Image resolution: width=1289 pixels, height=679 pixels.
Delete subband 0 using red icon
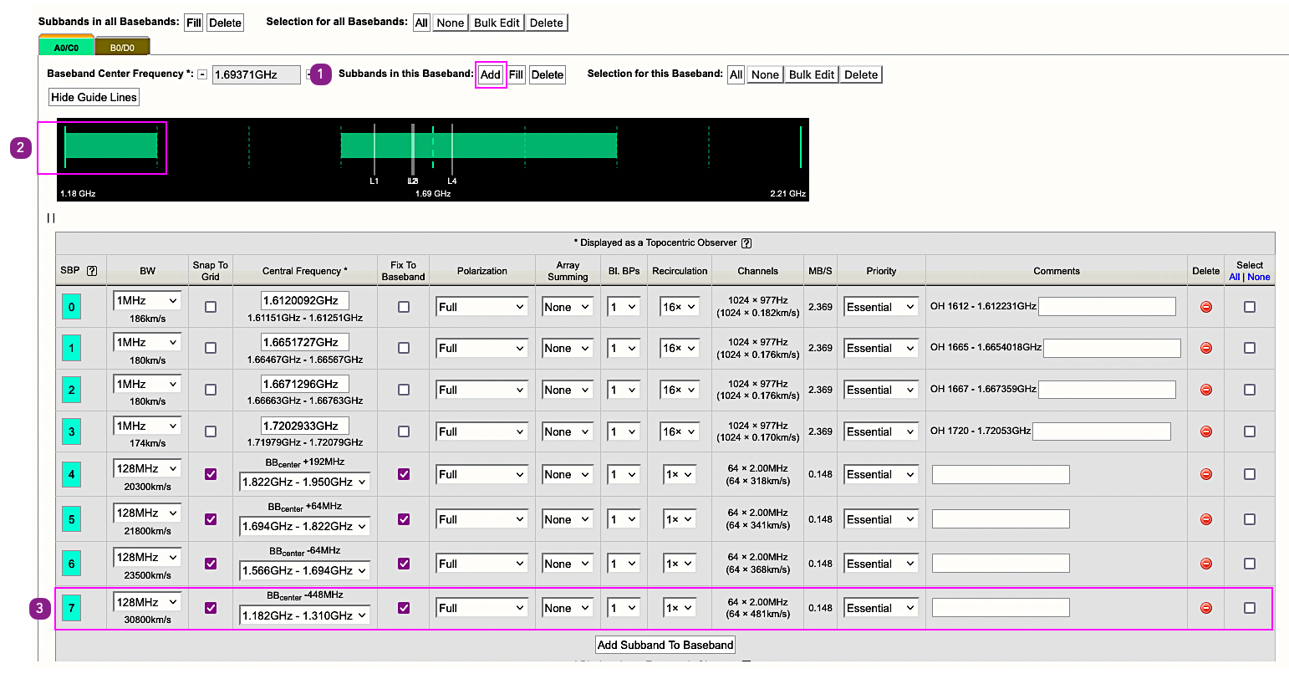click(1205, 307)
